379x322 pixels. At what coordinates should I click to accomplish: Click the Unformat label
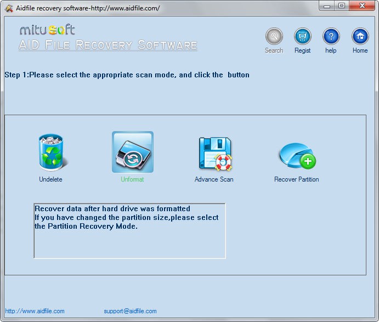(x=132, y=179)
